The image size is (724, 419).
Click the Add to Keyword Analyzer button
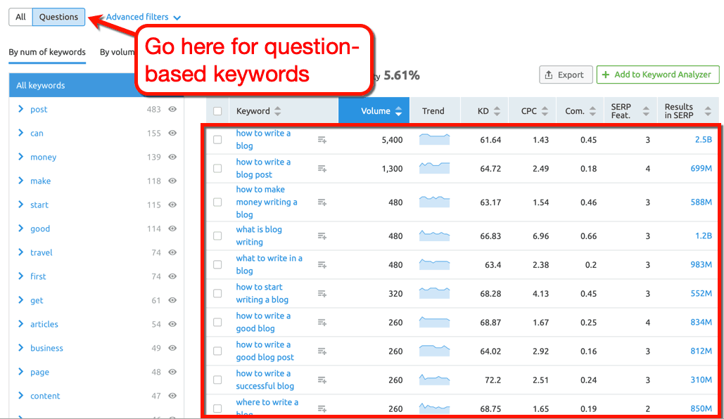657,75
